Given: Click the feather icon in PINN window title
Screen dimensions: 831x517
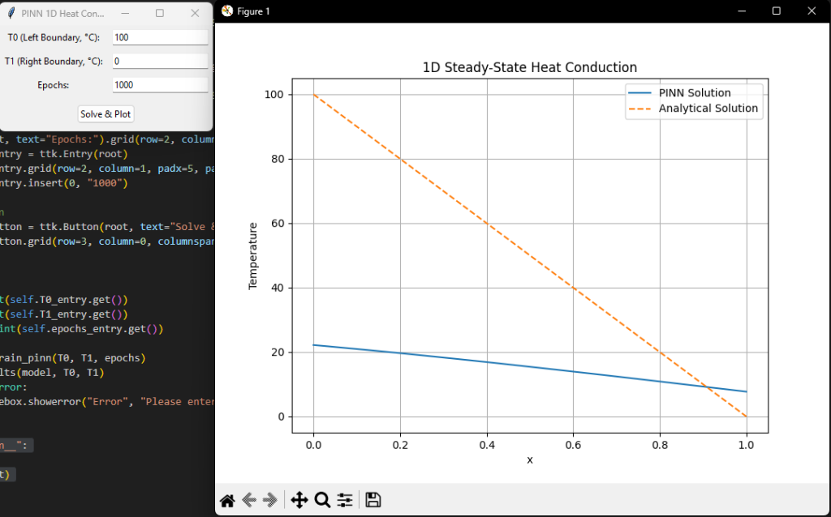Looking at the screenshot, I should (x=11, y=13).
